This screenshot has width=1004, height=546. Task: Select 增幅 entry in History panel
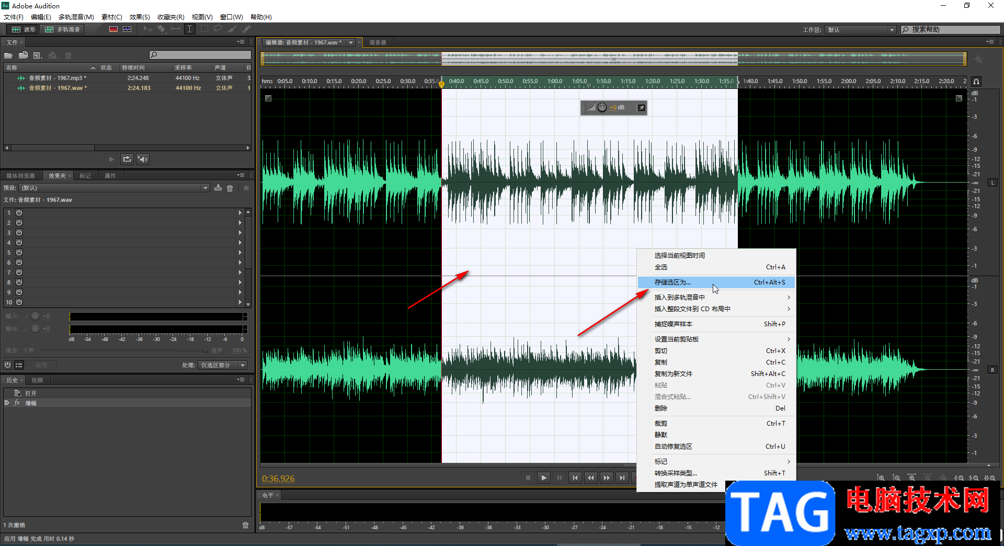(128, 403)
